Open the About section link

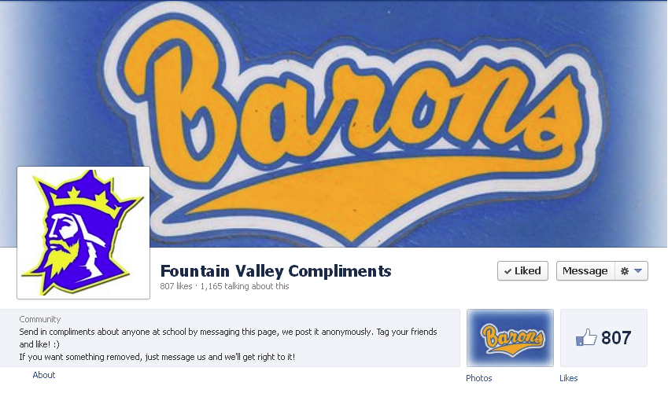pyautogui.click(x=44, y=375)
